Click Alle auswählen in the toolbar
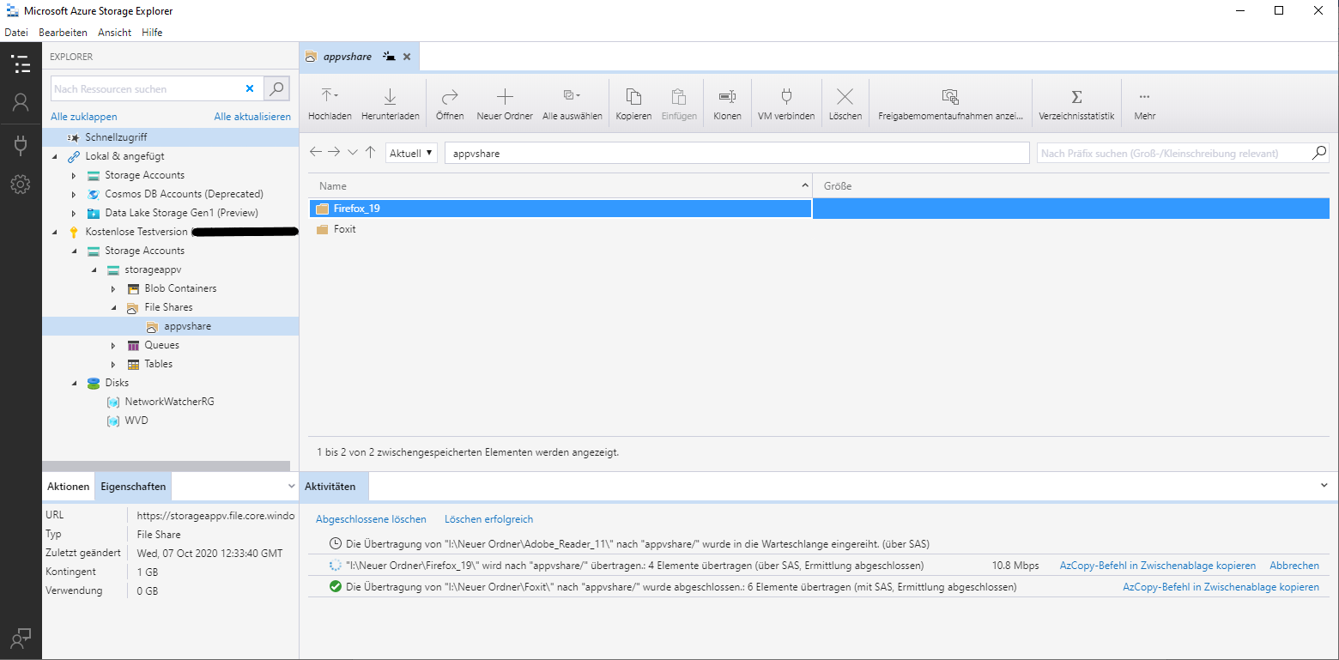Viewport: 1339px width, 660px height. [573, 103]
